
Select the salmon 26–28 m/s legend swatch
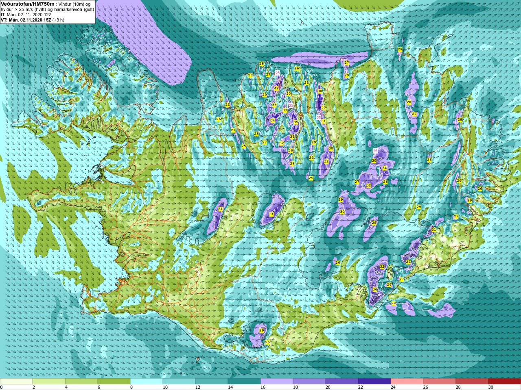point(440,381)
